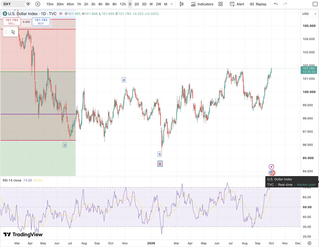The image size is (319, 247).
Task: Select the M monthly timeframe
Action: (166, 4)
